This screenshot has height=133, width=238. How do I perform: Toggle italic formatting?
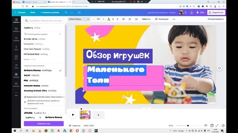pyautogui.click(x=118, y=19)
